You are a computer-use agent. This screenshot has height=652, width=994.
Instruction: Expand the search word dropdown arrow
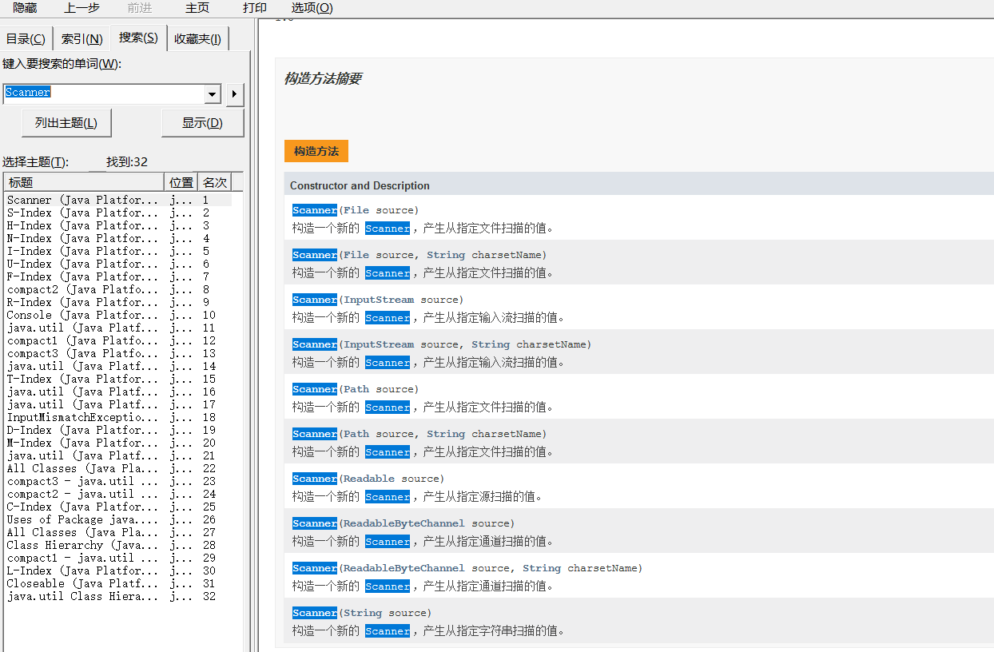(x=213, y=94)
